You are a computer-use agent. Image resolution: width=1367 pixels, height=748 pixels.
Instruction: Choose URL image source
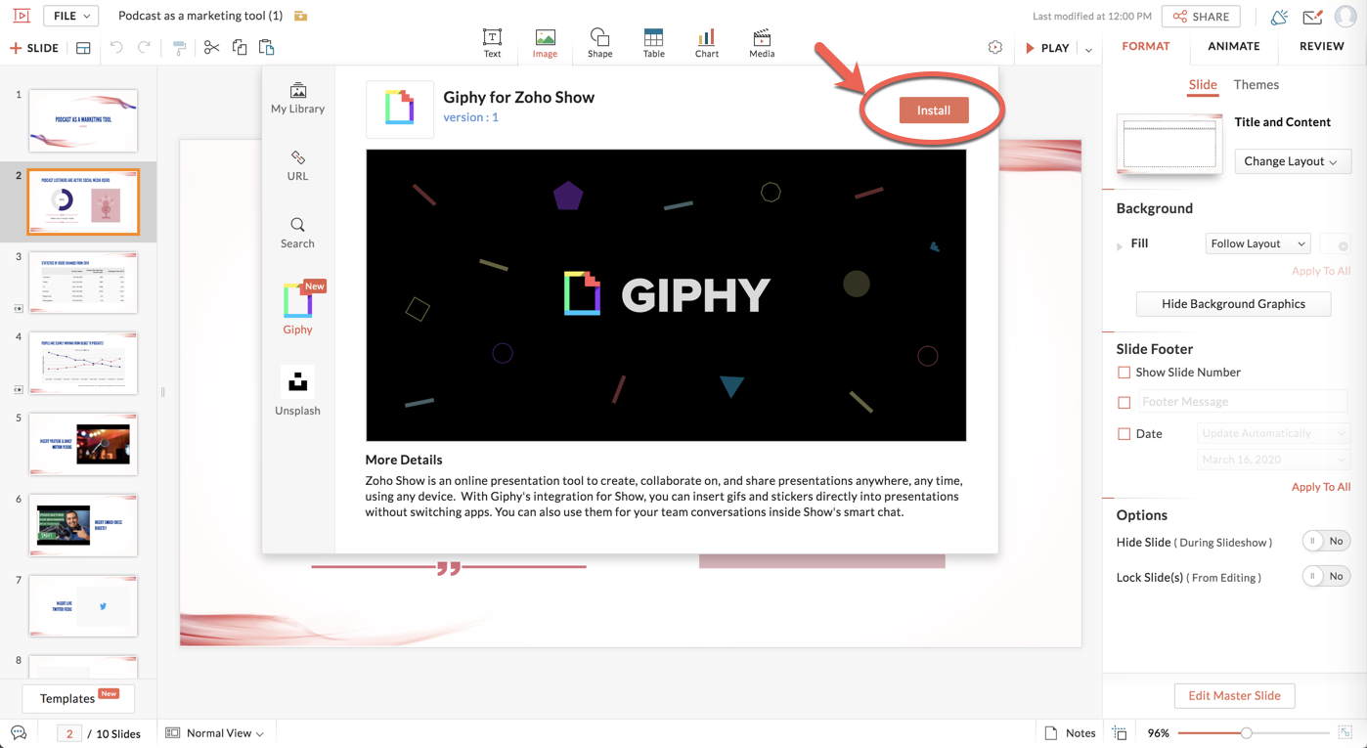click(297, 166)
